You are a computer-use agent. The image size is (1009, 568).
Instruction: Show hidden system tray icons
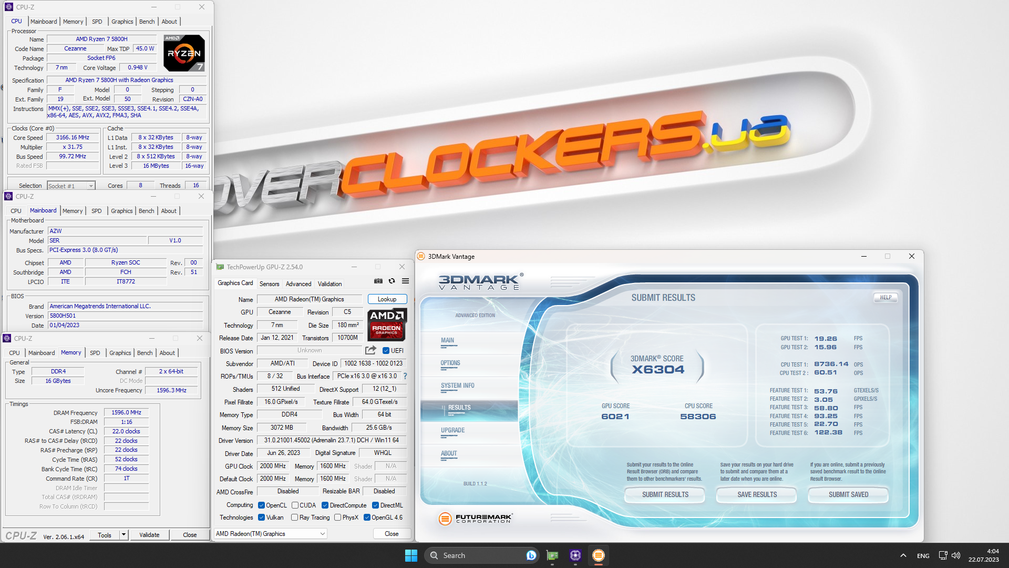pyautogui.click(x=903, y=555)
